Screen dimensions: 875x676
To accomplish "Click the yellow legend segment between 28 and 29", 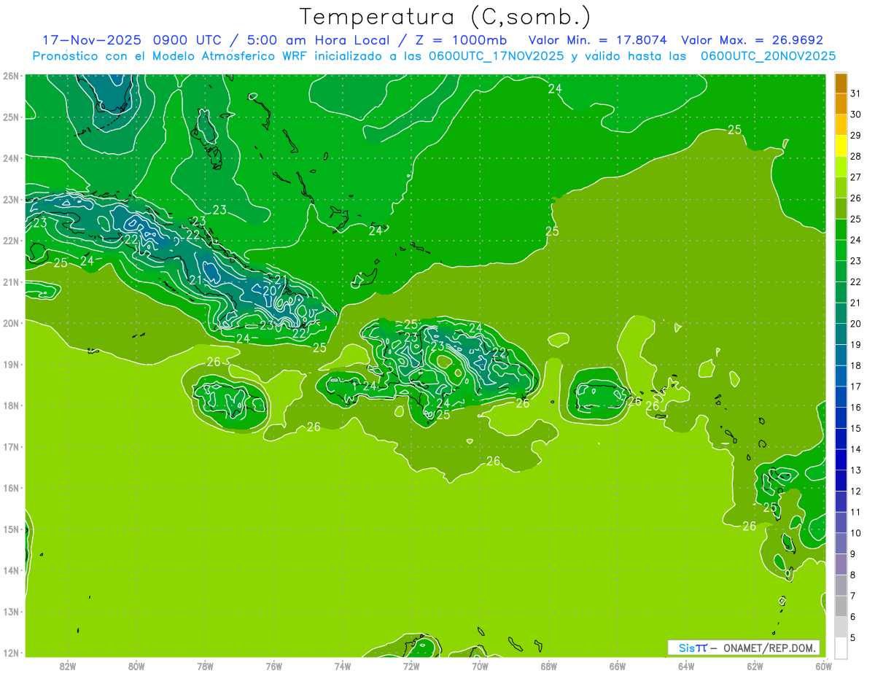I will point(841,147).
